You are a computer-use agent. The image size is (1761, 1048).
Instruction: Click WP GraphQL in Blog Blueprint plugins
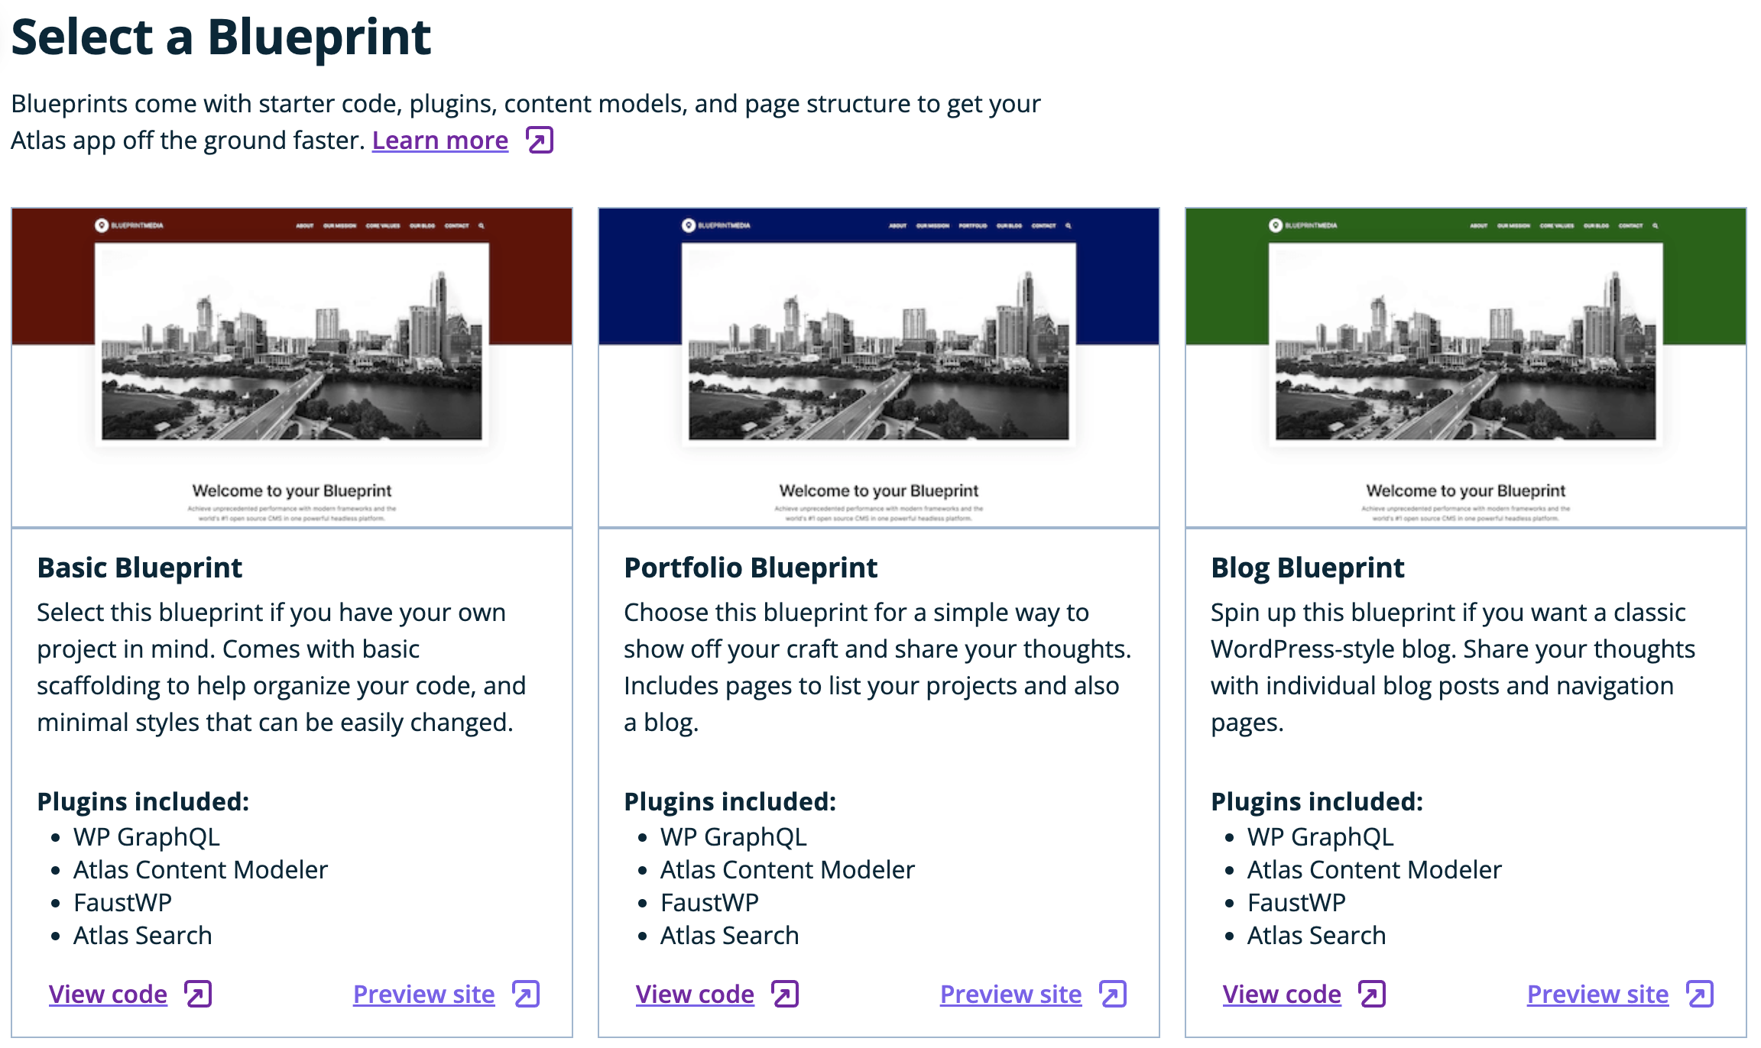(1321, 837)
